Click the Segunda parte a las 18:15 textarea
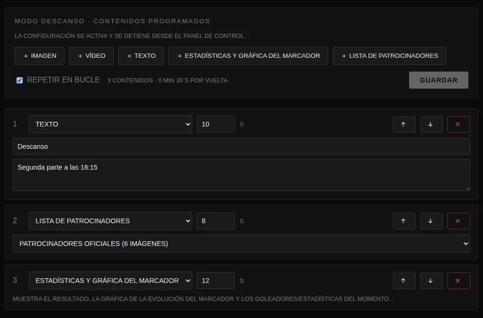This screenshot has height=318, width=483. (241, 175)
